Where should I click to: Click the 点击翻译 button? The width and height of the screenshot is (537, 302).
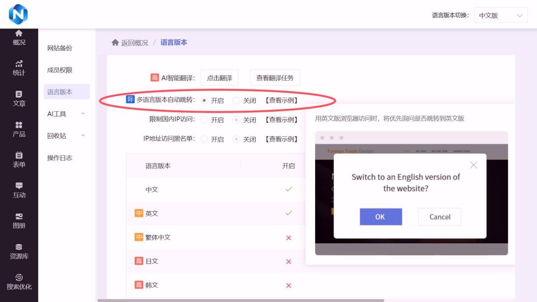(x=219, y=78)
